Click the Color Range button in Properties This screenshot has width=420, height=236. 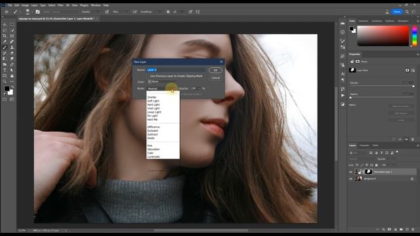(x=401, y=113)
